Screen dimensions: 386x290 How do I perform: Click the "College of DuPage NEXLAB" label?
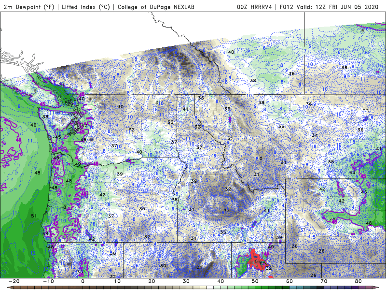(156, 7)
